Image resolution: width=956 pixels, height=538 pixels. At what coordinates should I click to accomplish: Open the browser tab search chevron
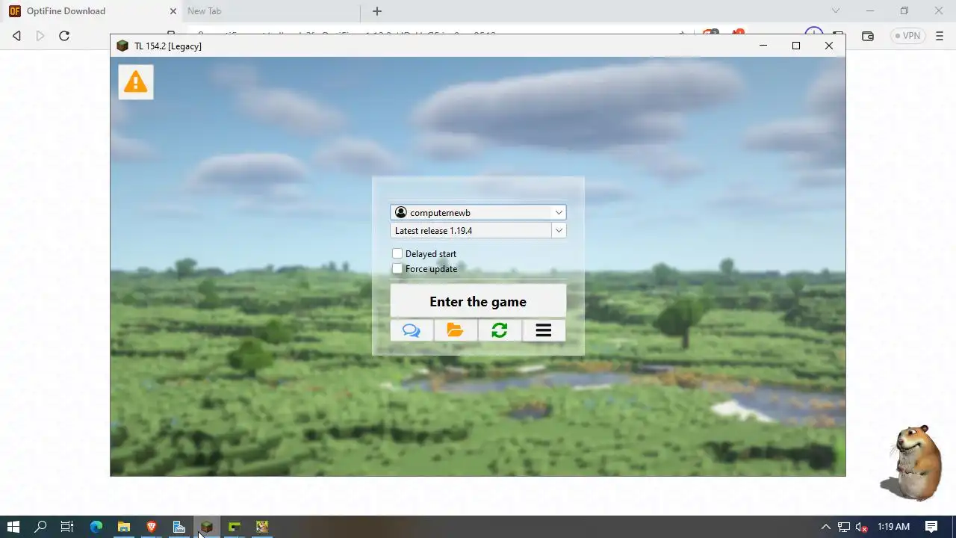point(836,11)
